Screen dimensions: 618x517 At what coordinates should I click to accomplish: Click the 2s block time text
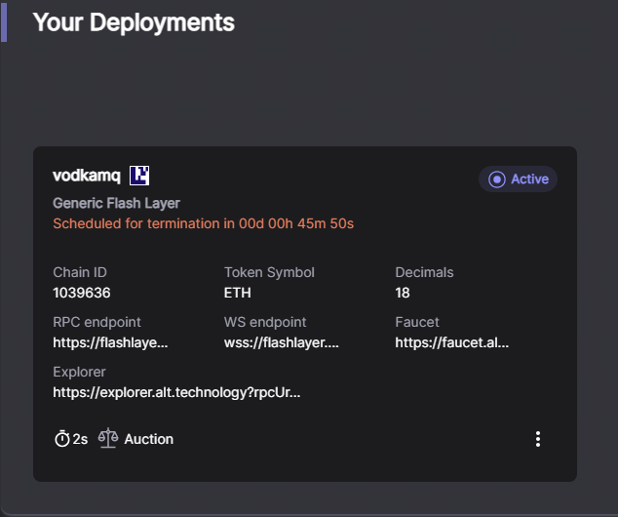click(80, 439)
